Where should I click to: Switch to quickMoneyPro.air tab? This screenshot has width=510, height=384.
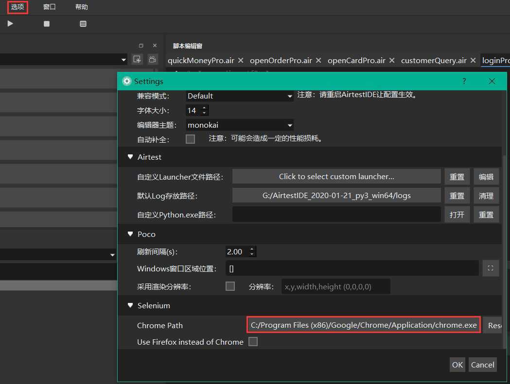(x=201, y=60)
